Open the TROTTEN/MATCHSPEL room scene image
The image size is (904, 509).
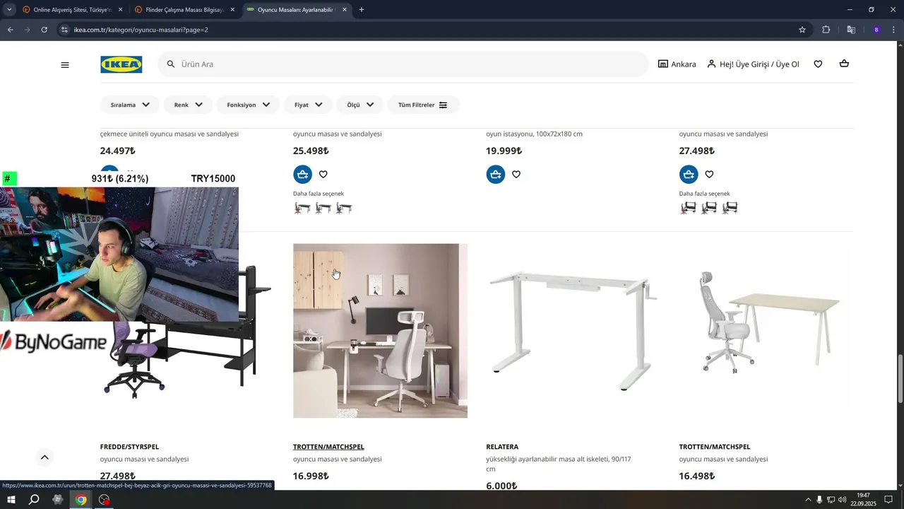(380, 331)
